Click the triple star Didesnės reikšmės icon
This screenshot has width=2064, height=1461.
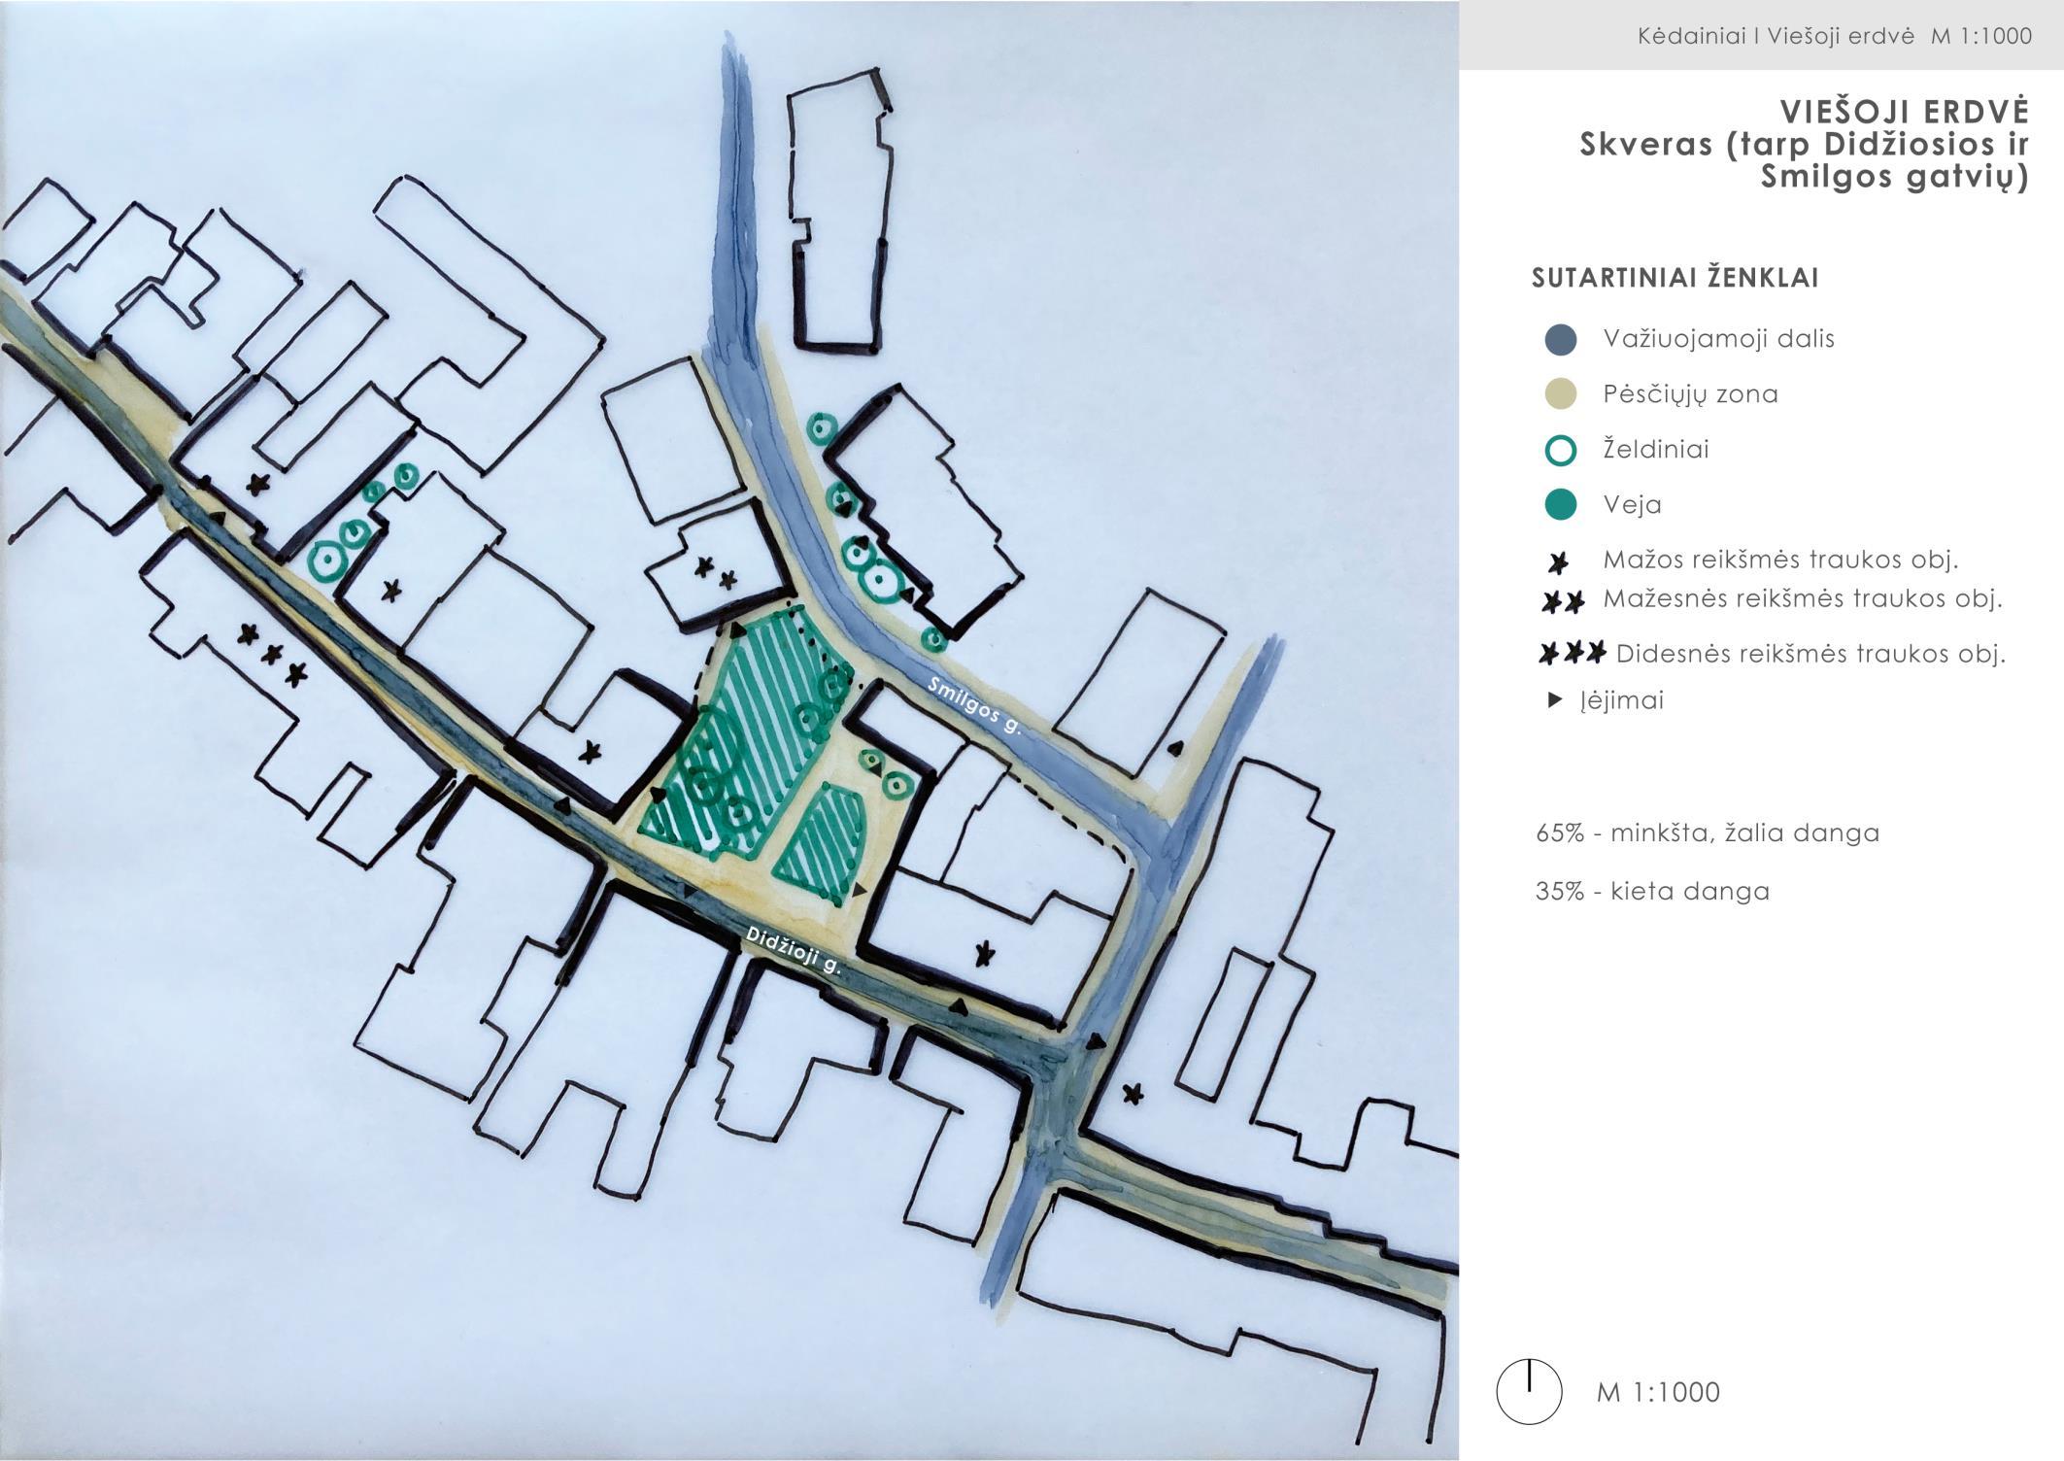click(x=1572, y=653)
